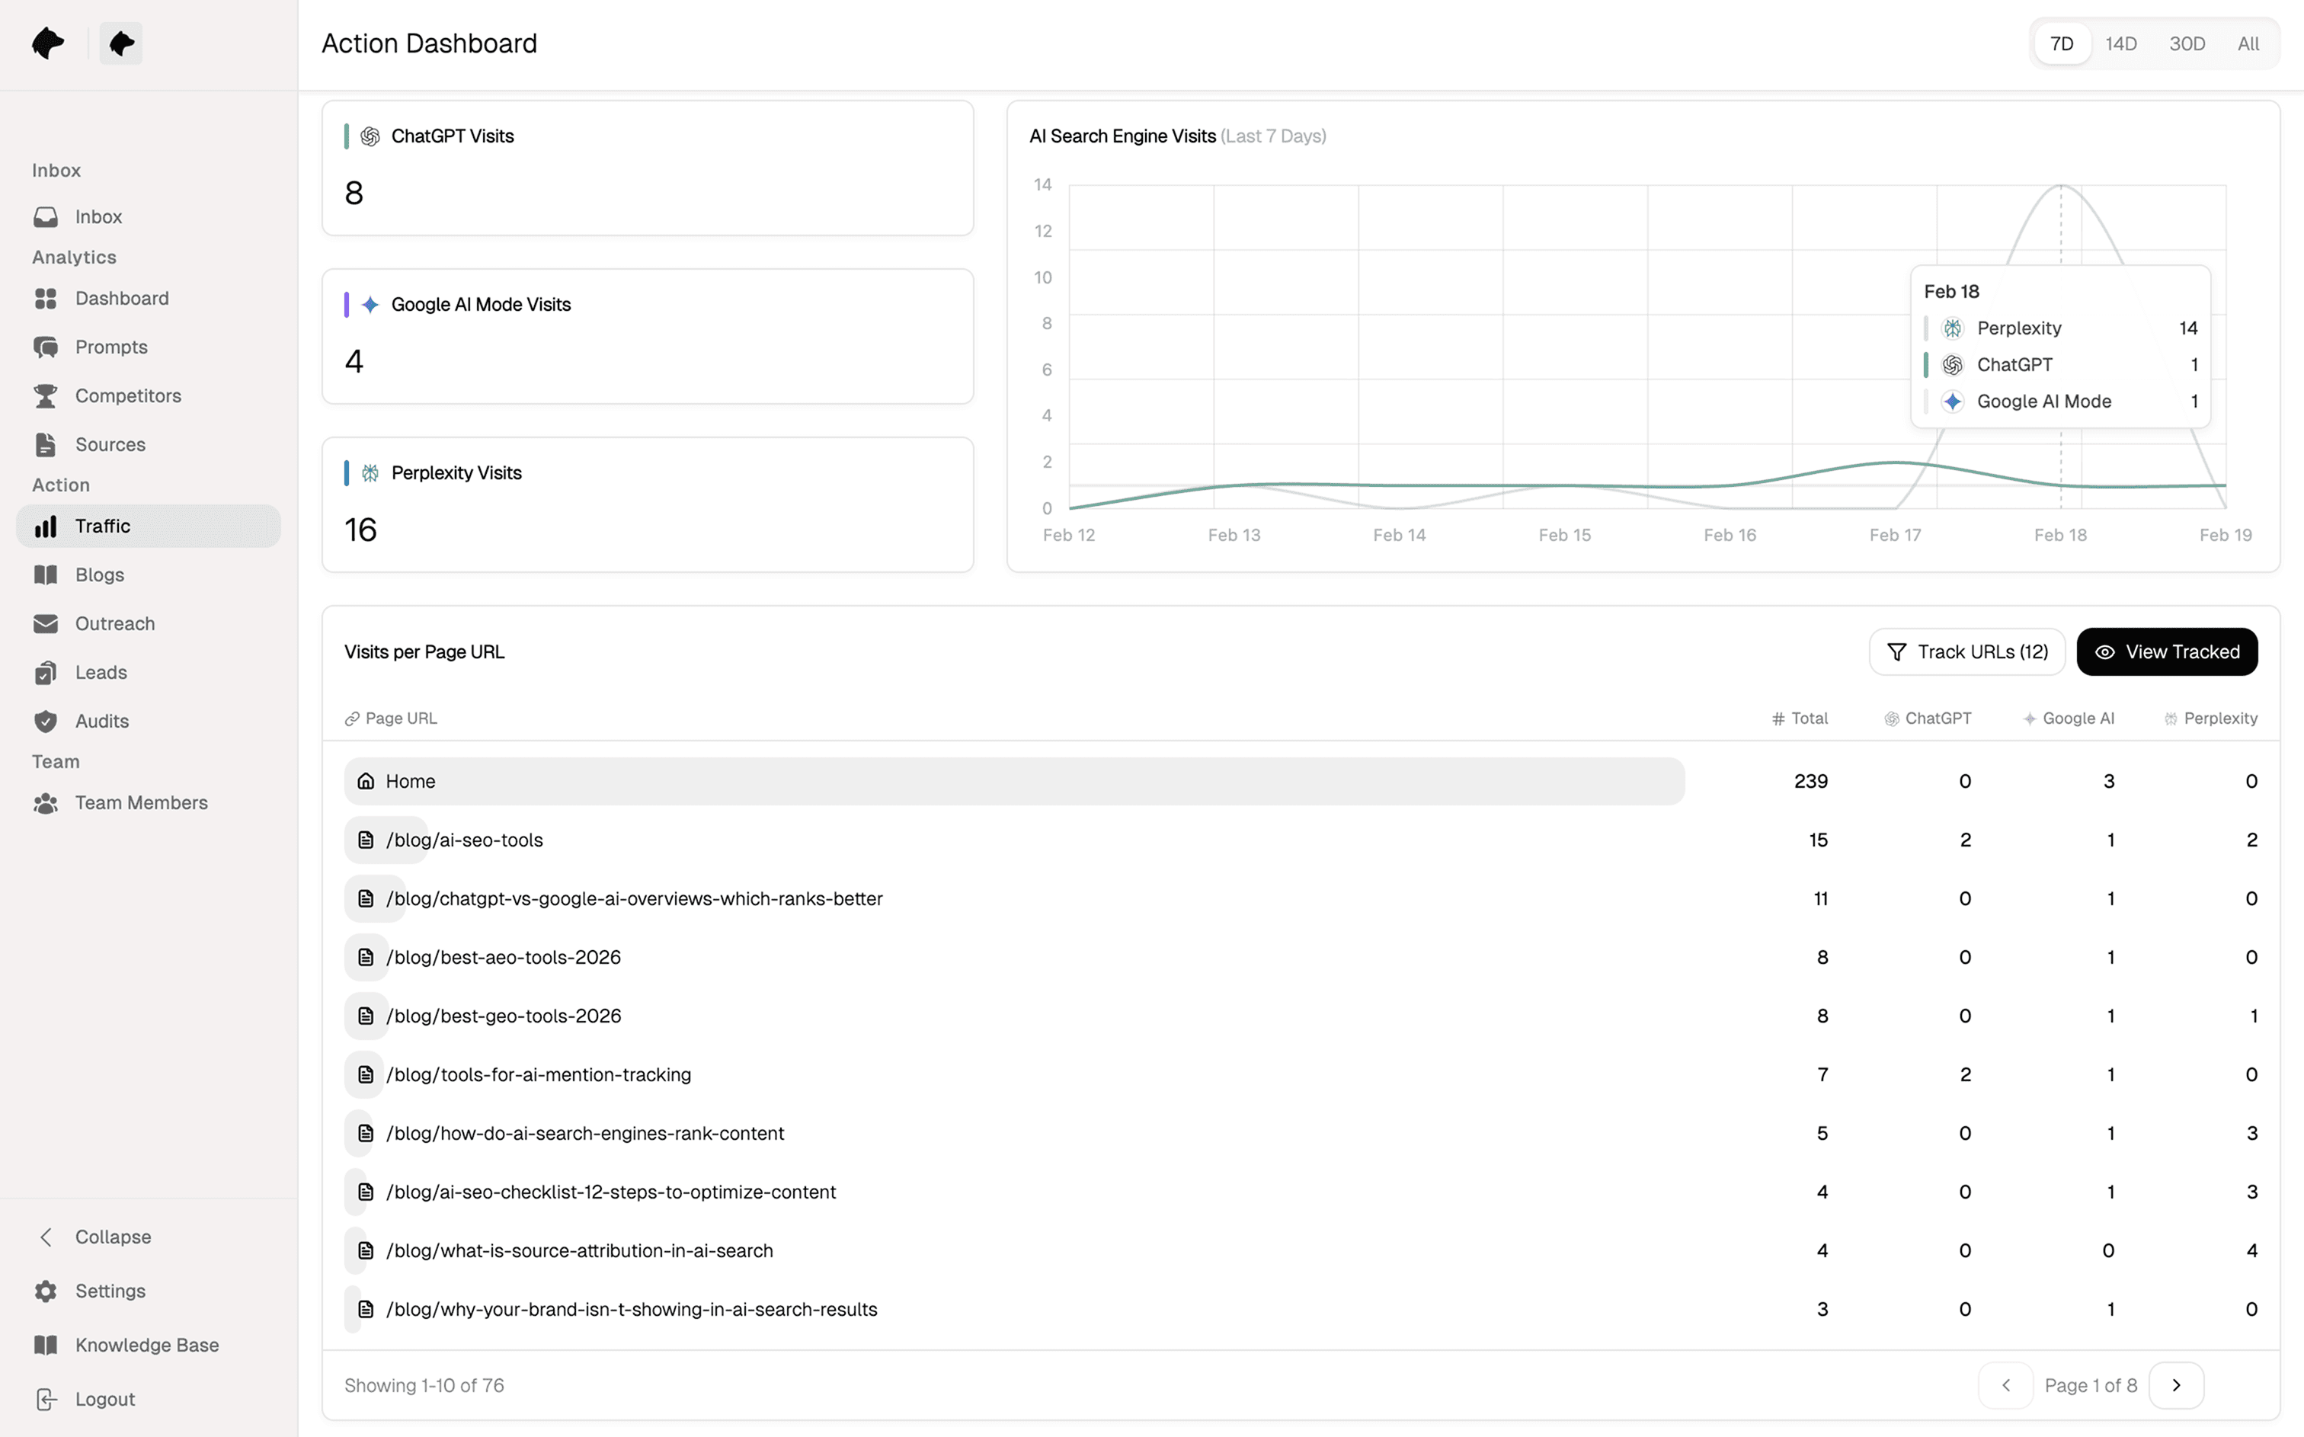Select the 7D time range
The width and height of the screenshot is (2304, 1437).
point(2061,43)
